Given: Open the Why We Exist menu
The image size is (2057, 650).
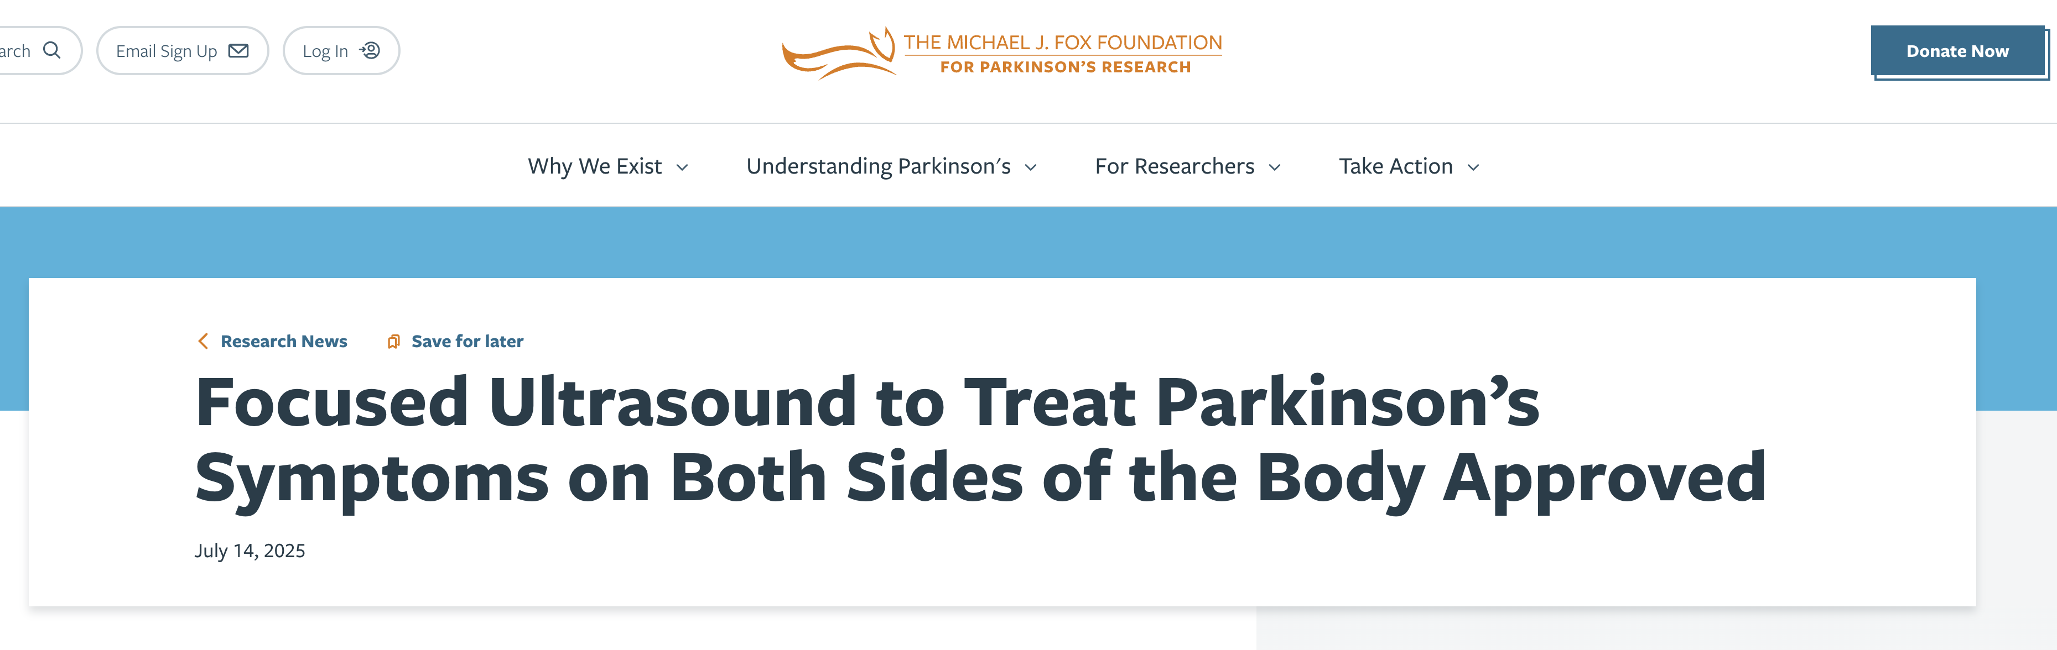Looking at the screenshot, I should (x=594, y=166).
